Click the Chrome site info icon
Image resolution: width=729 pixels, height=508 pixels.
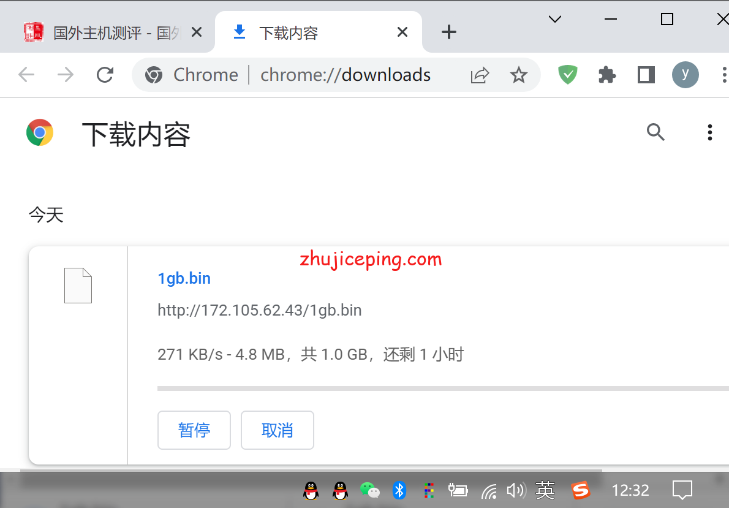(x=154, y=74)
